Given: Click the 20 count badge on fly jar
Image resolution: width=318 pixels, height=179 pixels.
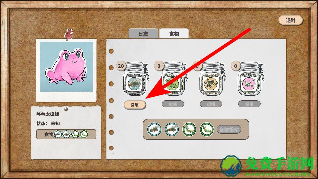Looking at the screenshot, I should tap(121, 66).
